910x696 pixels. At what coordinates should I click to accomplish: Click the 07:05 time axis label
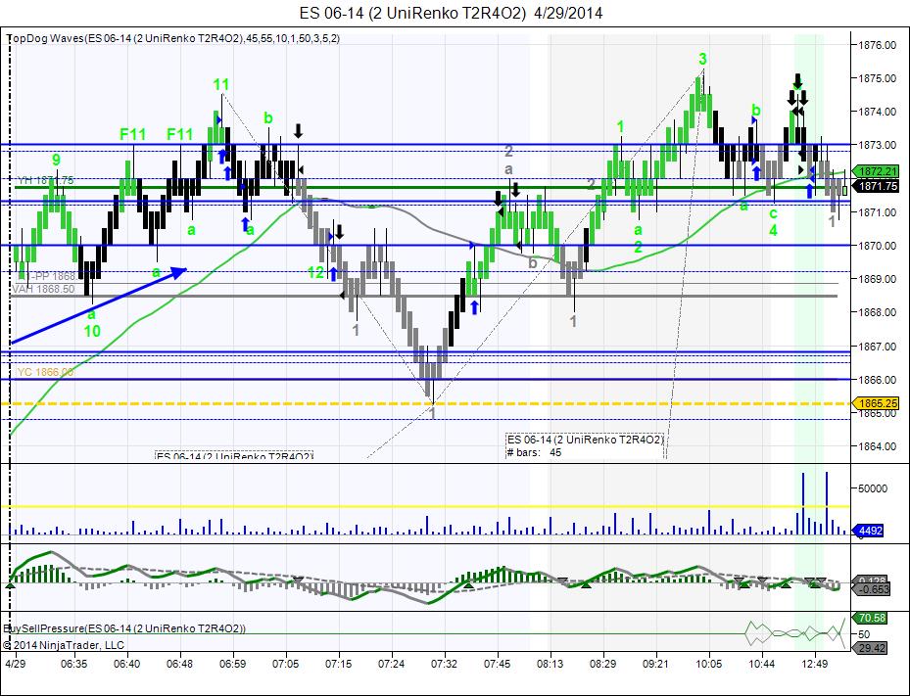tap(285, 664)
